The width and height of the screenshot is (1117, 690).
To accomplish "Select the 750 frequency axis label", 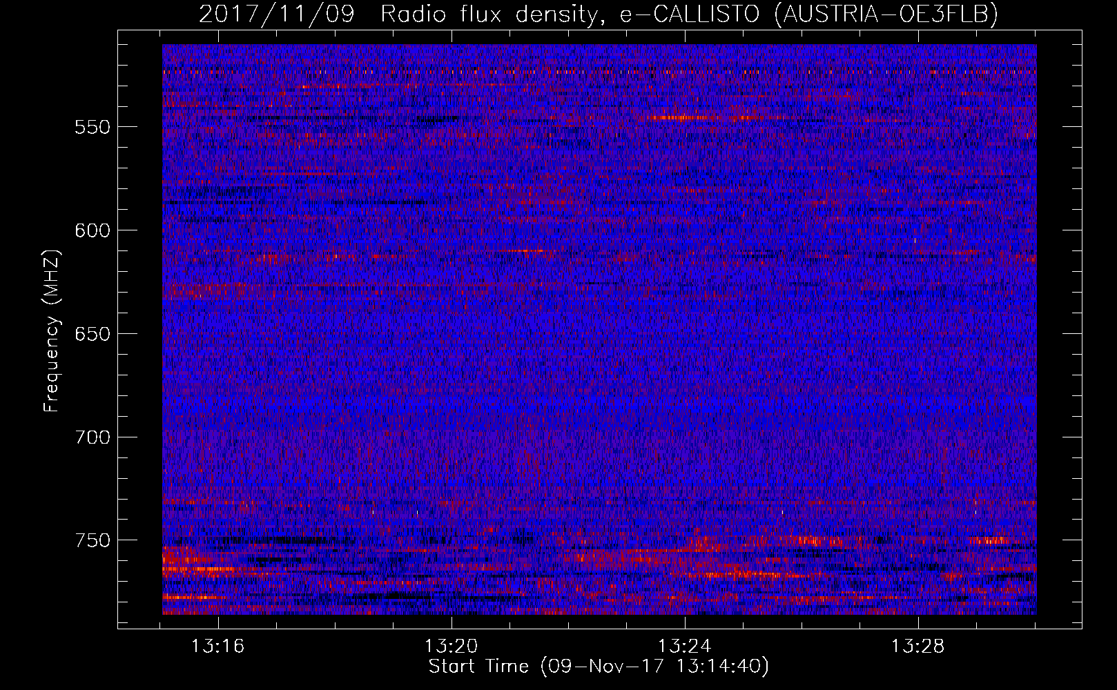I will (92, 540).
